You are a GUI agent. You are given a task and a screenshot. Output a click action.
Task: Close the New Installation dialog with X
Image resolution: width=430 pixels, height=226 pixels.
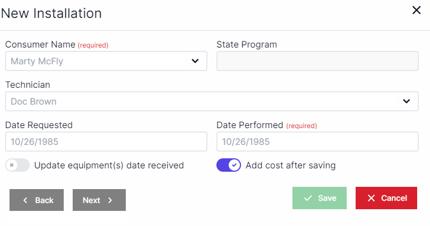tap(416, 10)
